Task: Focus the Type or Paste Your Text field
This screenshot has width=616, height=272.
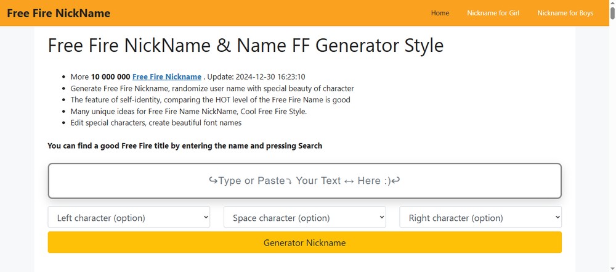Action: (x=304, y=181)
